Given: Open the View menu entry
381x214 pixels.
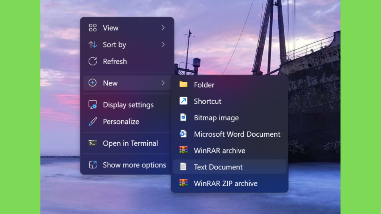Looking at the screenshot, I should [x=127, y=28].
